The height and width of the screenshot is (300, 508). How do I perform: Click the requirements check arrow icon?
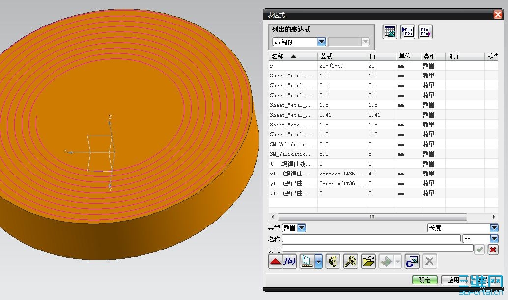coord(386,261)
